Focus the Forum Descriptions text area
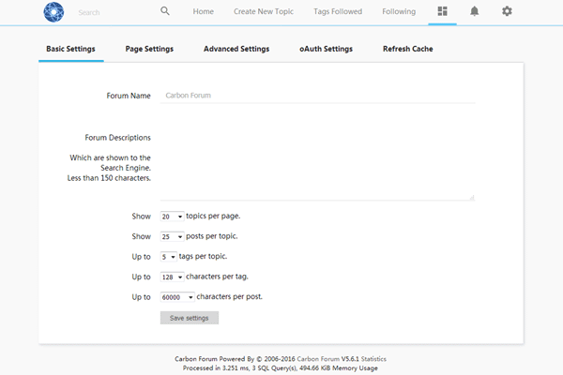Image resolution: width=563 pixels, height=375 pixels. click(317, 164)
